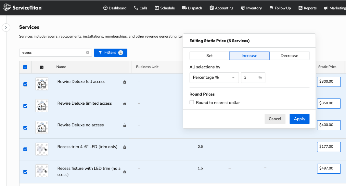
Task: Toggle the select-all header checkbox
Action: point(25,67)
